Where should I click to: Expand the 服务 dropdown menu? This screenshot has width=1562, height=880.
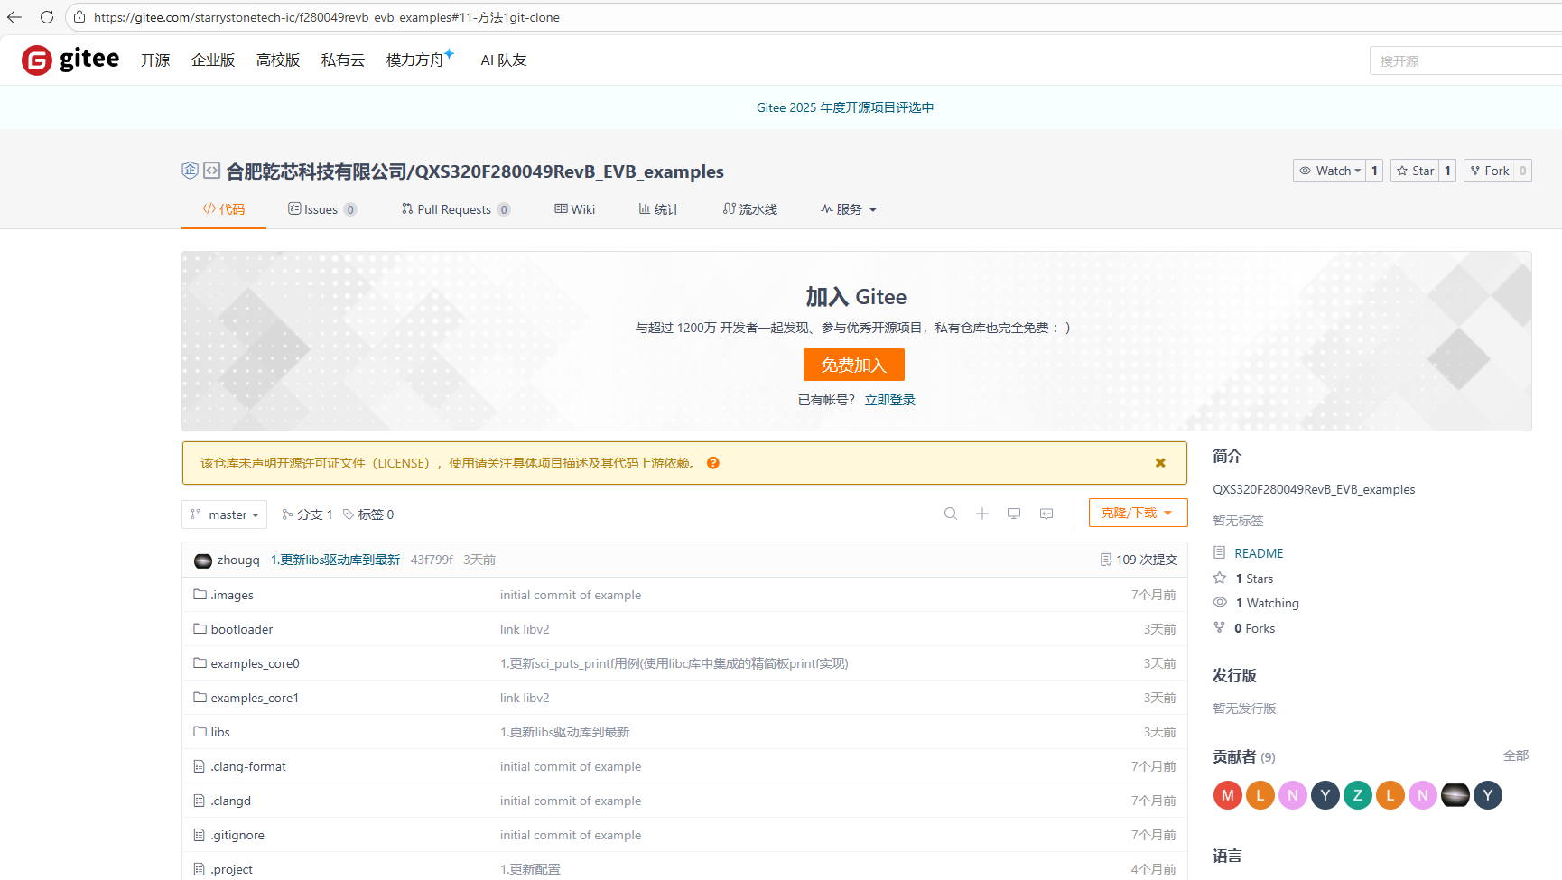point(849,209)
